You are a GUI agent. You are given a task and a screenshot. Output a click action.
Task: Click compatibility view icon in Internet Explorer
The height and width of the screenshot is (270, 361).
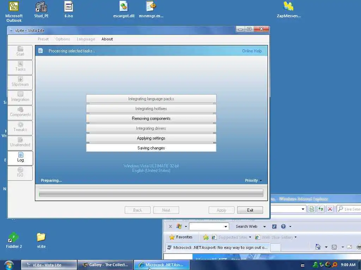pyautogui.click(x=312, y=209)
